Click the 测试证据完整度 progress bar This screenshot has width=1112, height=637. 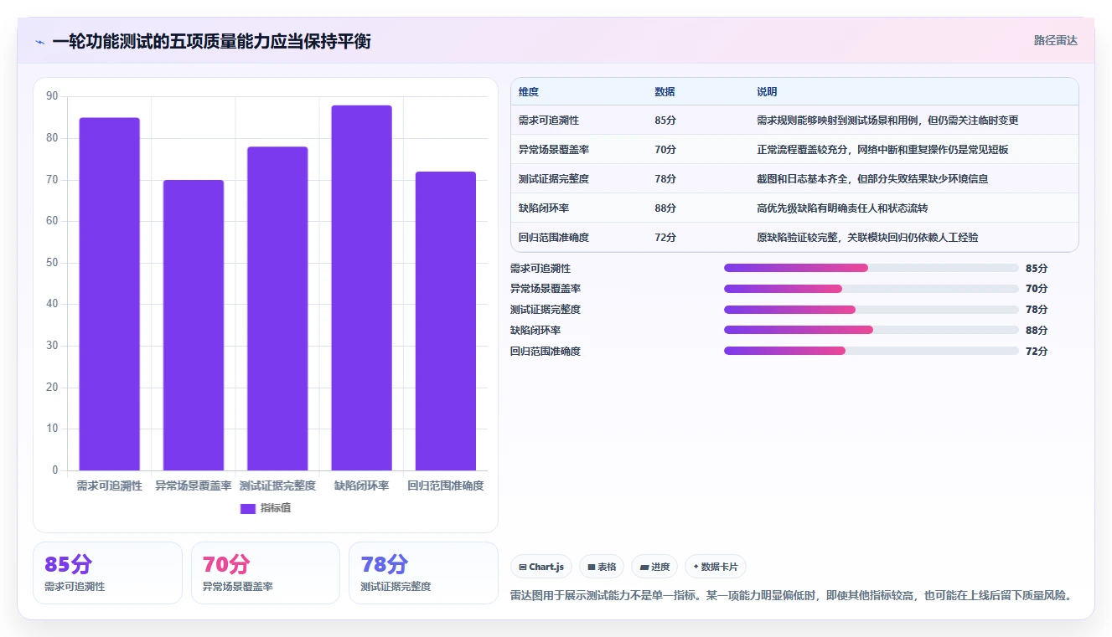871,310
